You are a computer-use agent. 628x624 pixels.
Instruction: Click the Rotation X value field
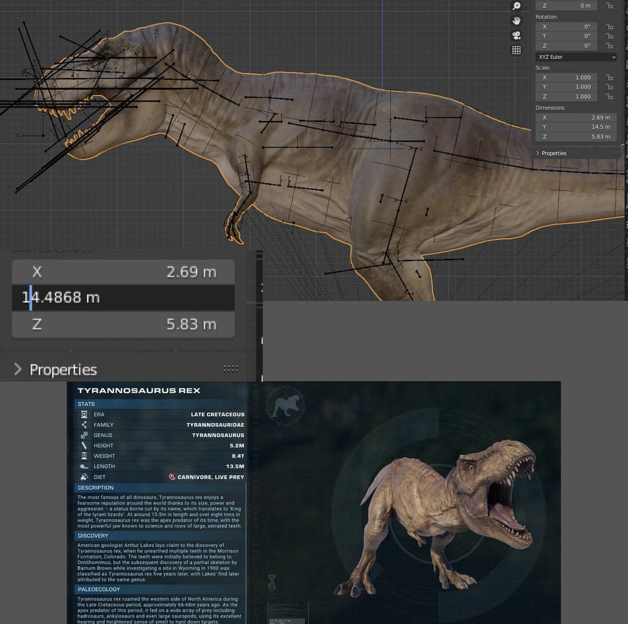[x=566, y=26]
